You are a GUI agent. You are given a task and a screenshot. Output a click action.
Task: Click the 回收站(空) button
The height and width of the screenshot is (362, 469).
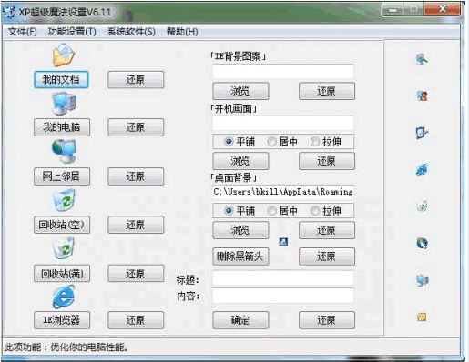[x=62, y=225]
